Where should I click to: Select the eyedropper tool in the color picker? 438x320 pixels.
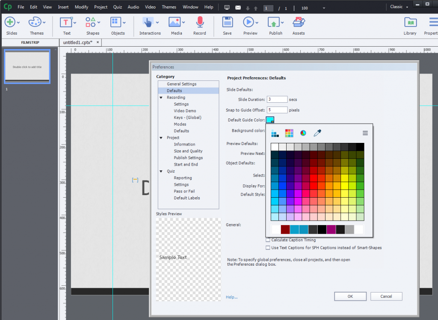point(317,133)
